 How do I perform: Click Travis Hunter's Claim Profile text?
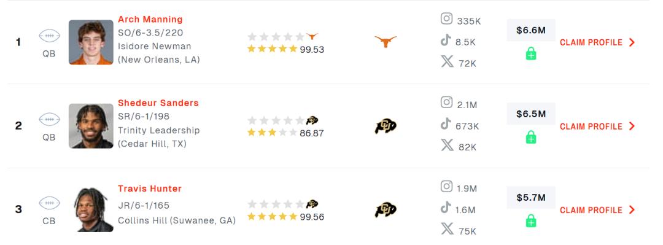coord(591,210)
